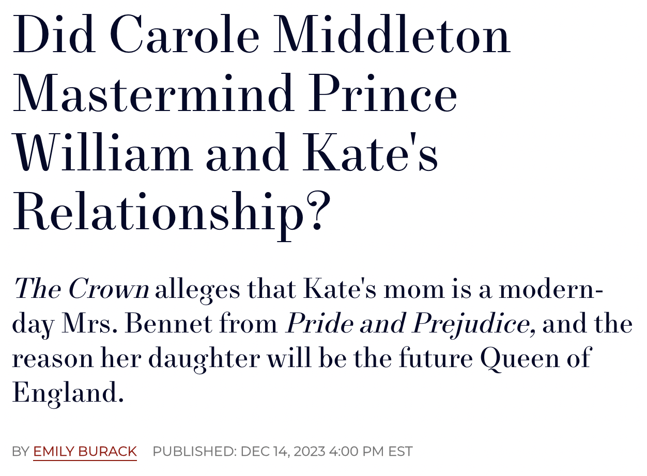Click the italic 'The Crown' text
Screen dimensions: 647x476
[x=81, y=289]
